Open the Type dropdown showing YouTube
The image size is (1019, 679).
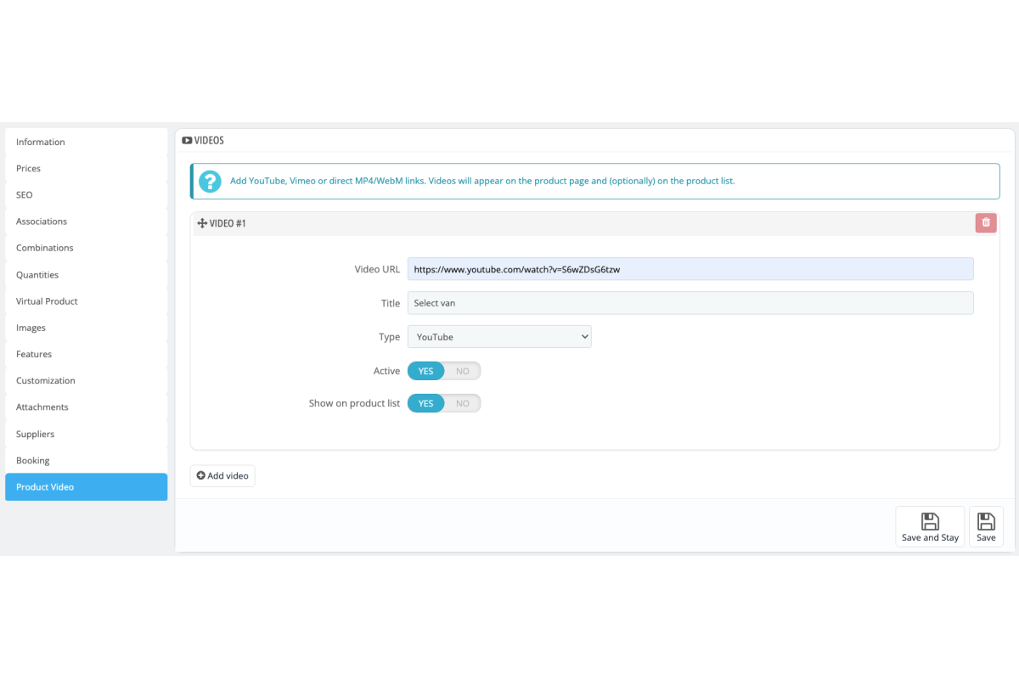pos(499,337)
